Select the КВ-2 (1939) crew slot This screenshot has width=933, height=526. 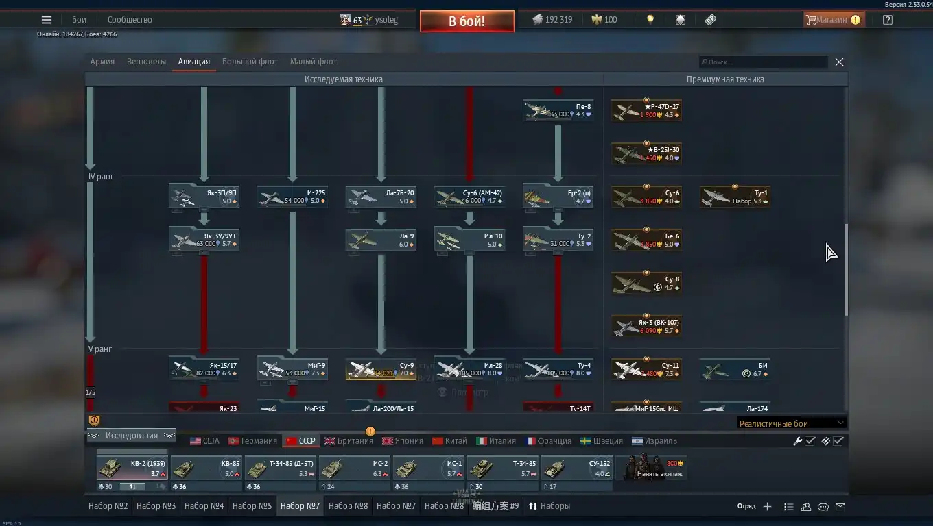[132, 468]
